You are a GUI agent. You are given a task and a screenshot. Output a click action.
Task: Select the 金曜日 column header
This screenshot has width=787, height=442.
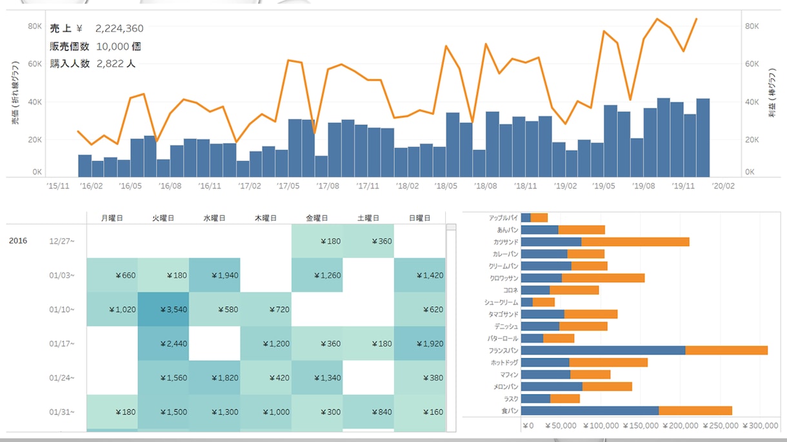(x=317, y=218)
